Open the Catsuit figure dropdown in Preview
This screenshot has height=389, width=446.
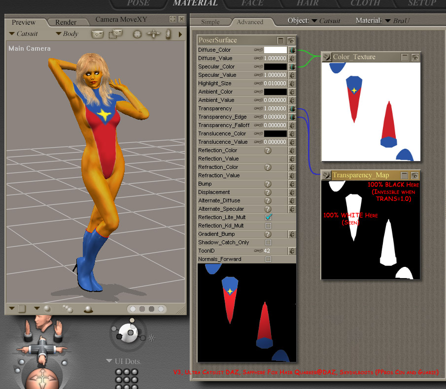point(24,34)
